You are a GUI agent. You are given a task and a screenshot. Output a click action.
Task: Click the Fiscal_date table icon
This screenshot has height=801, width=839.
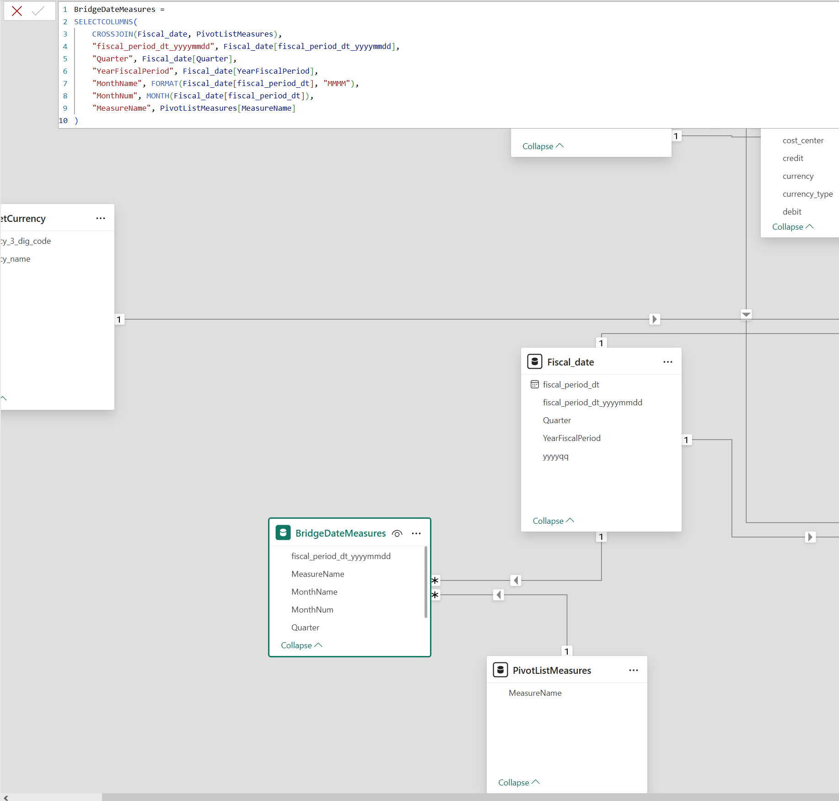(535, 362)
